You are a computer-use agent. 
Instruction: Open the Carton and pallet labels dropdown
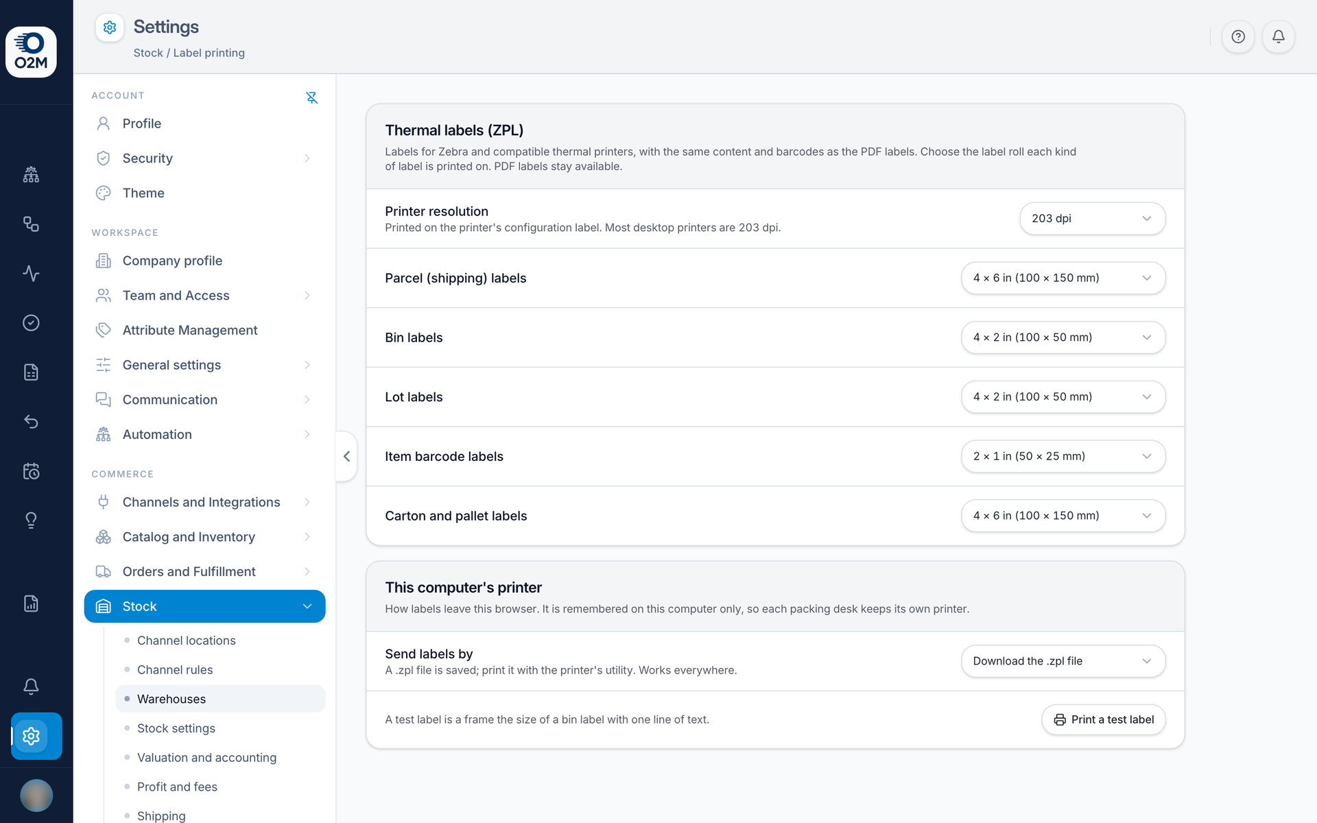click(1063, 516)
